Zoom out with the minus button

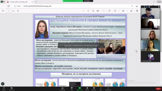tap(84, 11)
